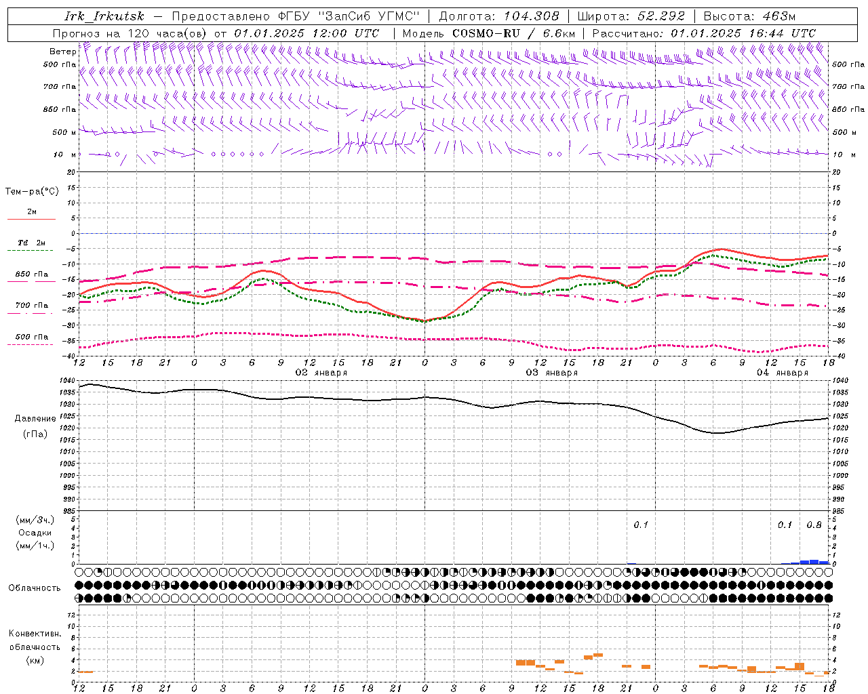Screen dimensions: 868x694
Task: Click the Рассчитано: 01.01.2025 16:44 UTC text
Action: [704, 33]
